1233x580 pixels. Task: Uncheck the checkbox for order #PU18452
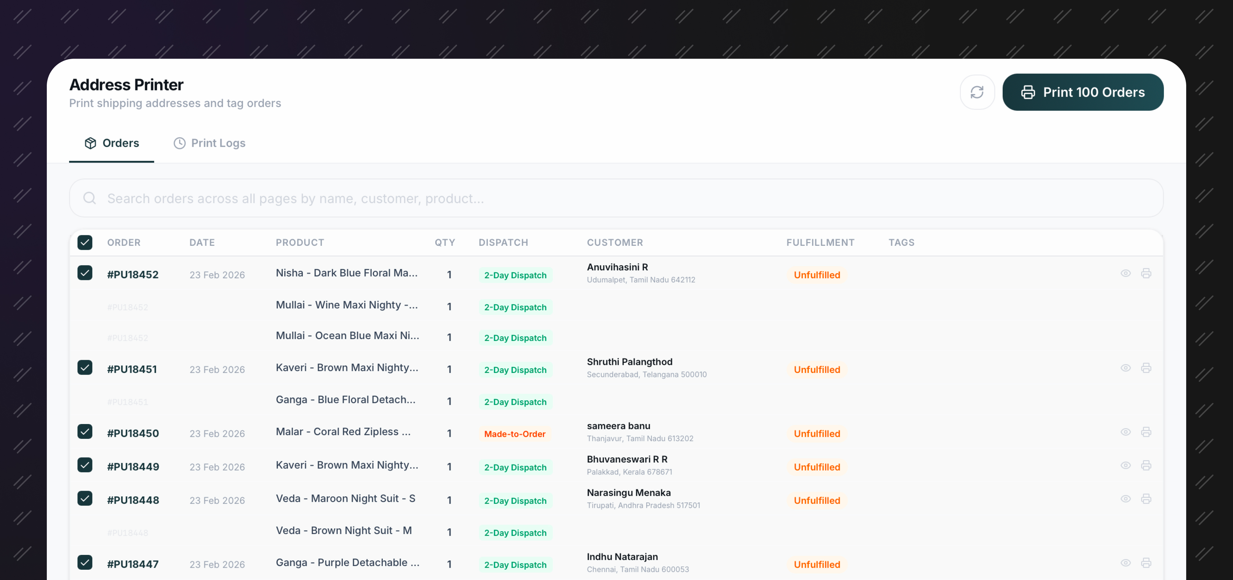[85, 273]
